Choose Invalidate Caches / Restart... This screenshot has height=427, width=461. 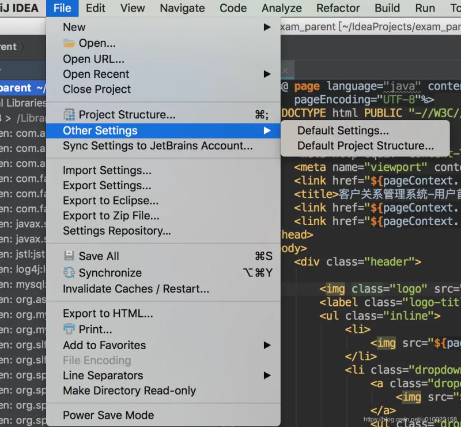pyautogui.click(x=136, y=289)
